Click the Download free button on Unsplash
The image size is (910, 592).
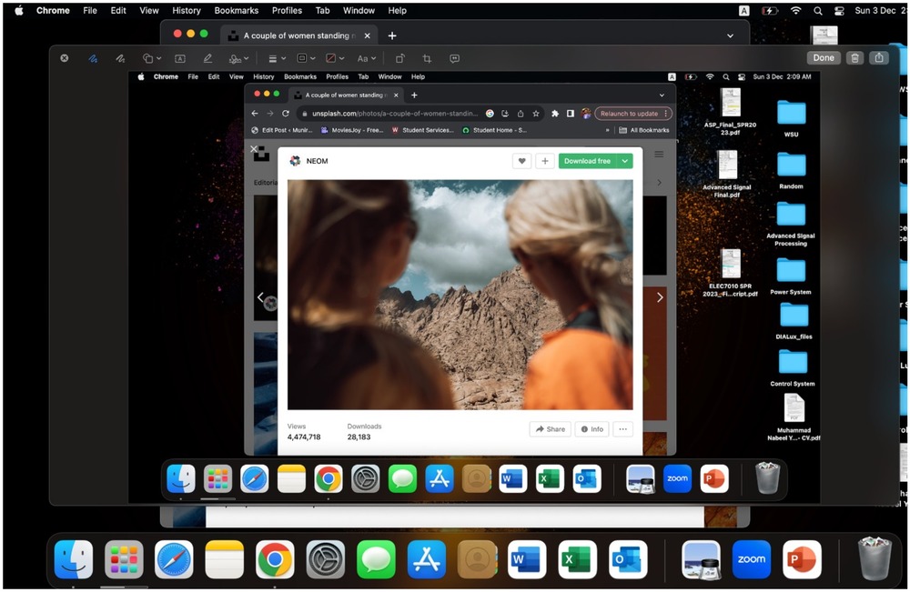click(x=587, y=160)
